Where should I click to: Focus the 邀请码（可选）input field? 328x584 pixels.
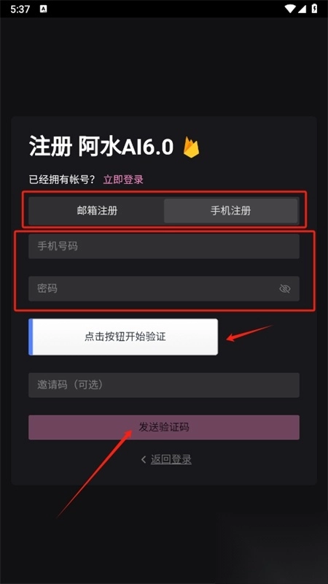pyautogui.click(x=164, y=385)
